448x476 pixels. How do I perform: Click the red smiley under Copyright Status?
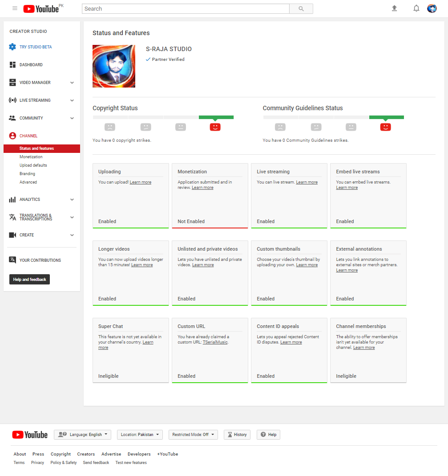[x=215, y=127]
